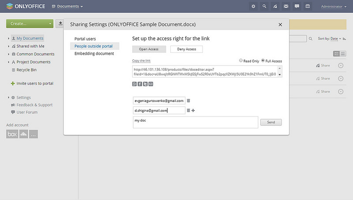The image size is (353, 200).
Task: Open Mail from the envelope header icon
Action: click(x=286, y=7)
